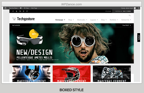
Task: Open the My Account link
Action: (108, 11)
